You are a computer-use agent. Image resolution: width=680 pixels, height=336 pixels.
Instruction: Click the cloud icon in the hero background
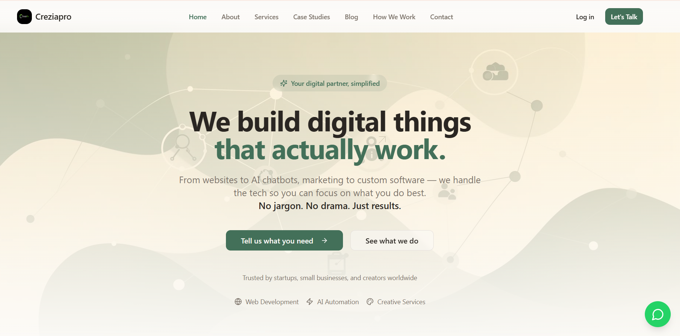[495, 72]
